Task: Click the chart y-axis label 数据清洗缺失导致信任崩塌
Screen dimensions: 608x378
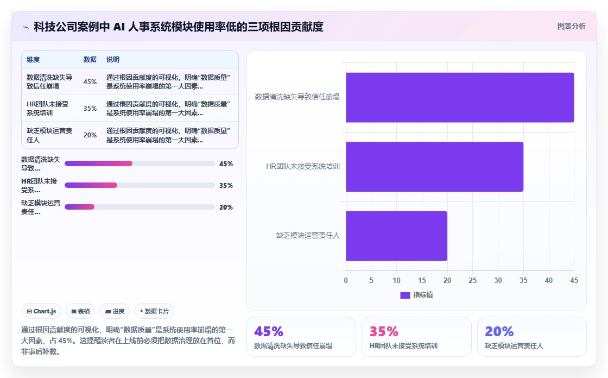Action: point(297,97)
